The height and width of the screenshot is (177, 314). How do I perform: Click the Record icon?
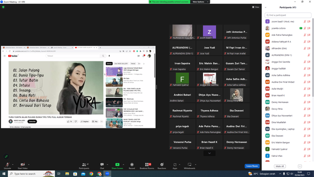click(x=132, y=165)
